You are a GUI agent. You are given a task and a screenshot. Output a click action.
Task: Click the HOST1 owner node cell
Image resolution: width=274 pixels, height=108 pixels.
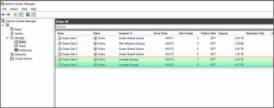[x=169, y=38]
